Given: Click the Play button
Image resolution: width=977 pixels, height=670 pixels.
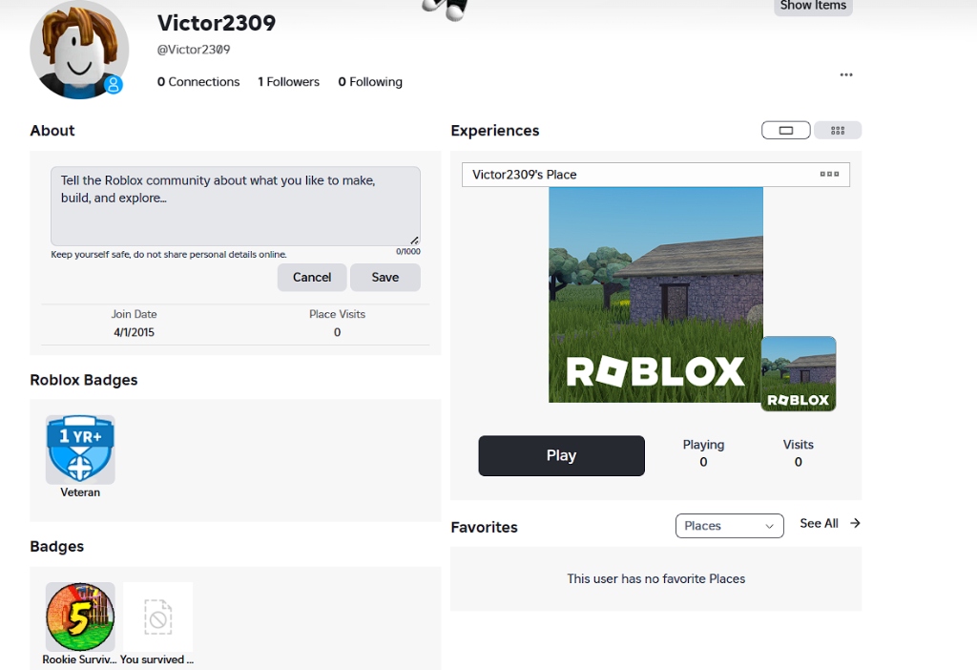Looking at the screenshot, I should tap(561, 455).
